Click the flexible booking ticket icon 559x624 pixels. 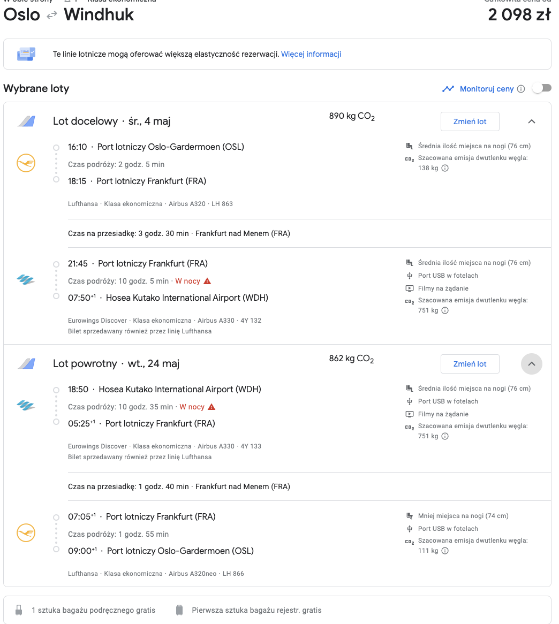coord(26,54)
